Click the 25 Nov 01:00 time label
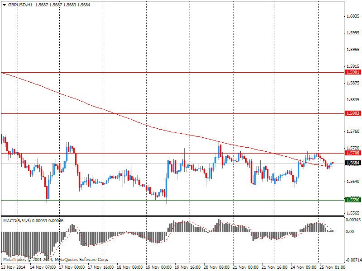Image resolution: width=362 pixels, height=271 pixels. tap(333, 267)
